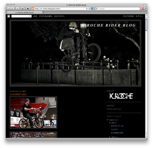
Task: Bookmark the page with the star icon
Action: 89,9
